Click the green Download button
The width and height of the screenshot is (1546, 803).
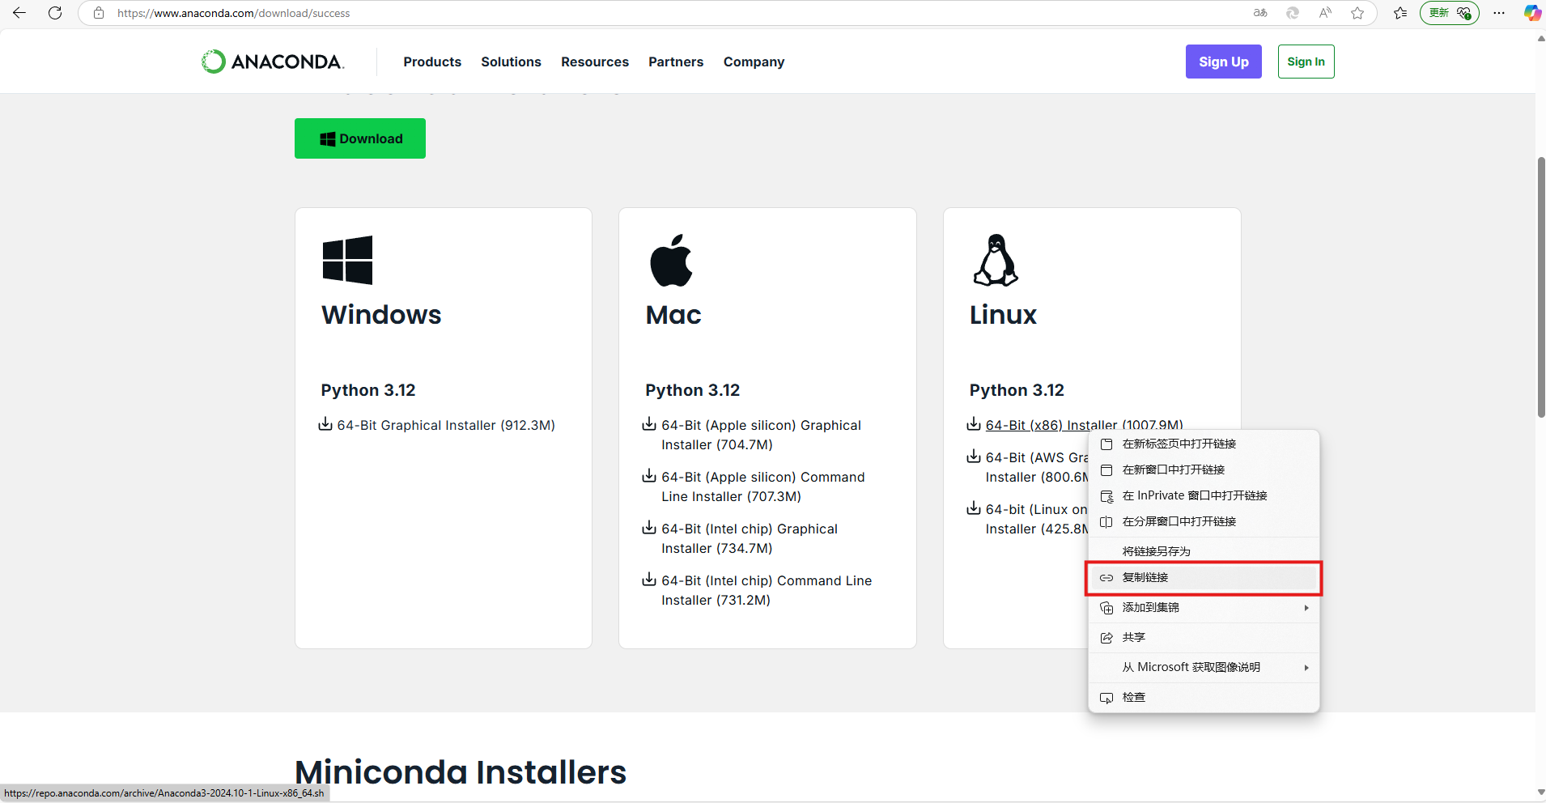point(360,138)
